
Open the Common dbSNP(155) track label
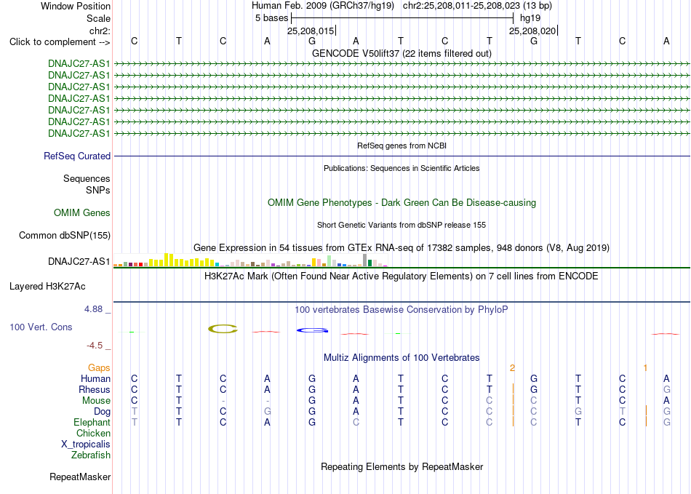click(65, 235)
